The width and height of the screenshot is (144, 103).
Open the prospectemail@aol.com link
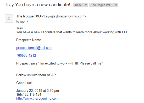point(34,48)
